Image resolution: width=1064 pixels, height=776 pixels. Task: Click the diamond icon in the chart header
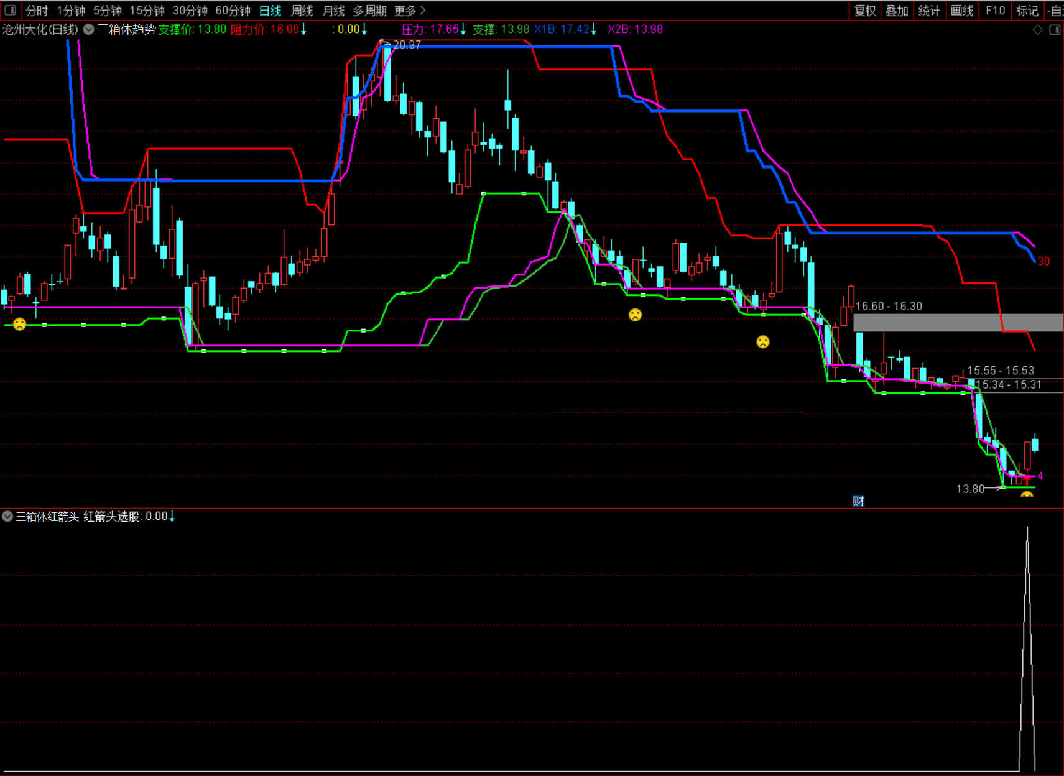pyautogui.click(x=1037, y=30)
